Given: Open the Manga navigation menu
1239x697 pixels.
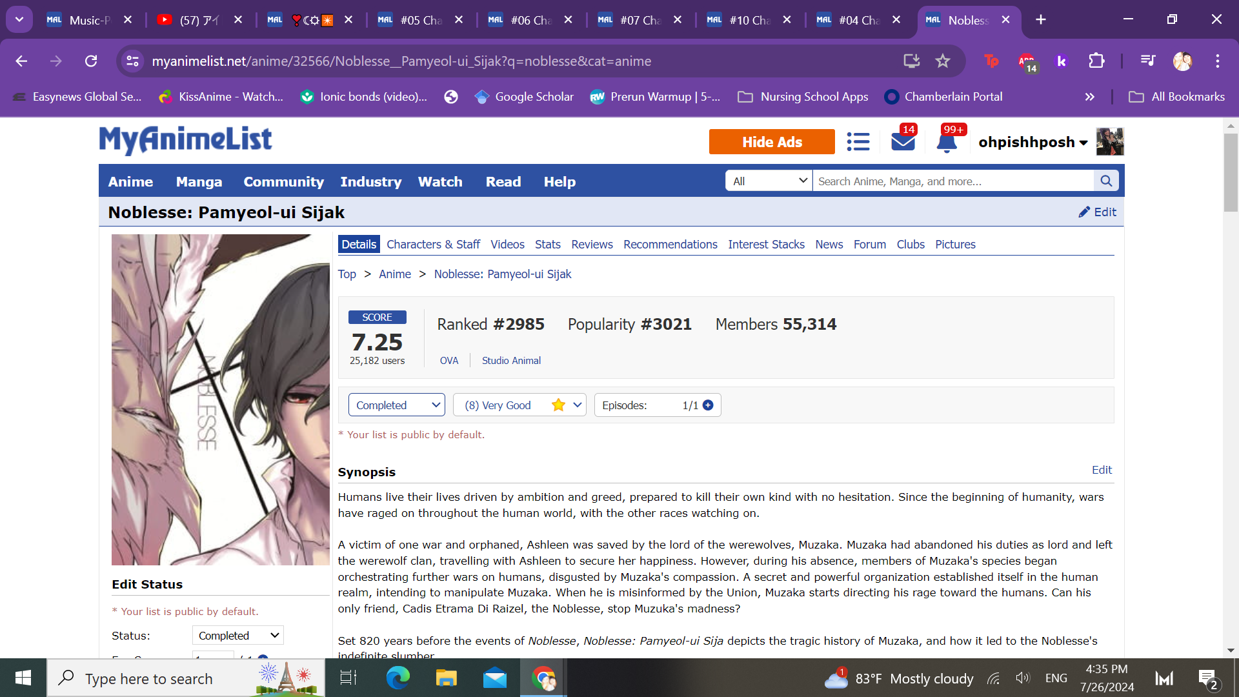Looking at the screenshot, I should click(x=199, y=182).
